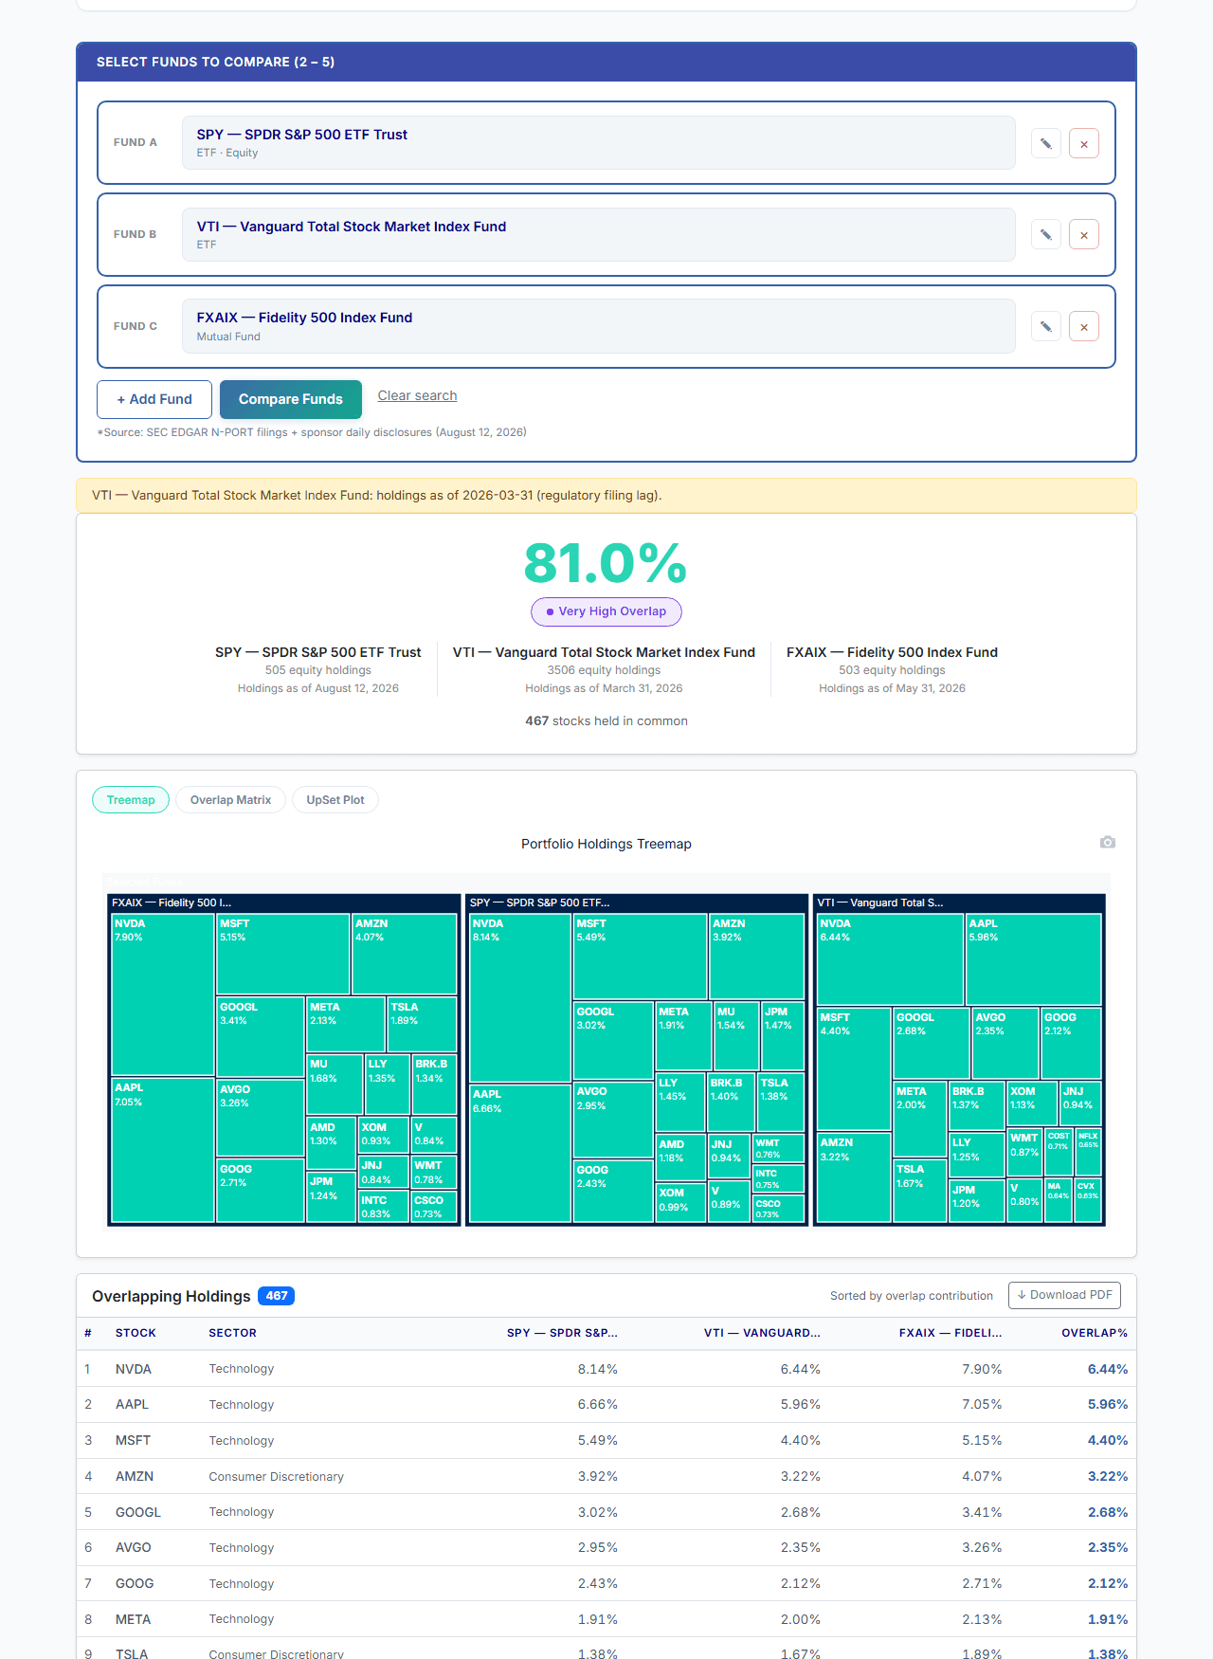Select AAPL 5.96% tile in VTI treemap
The width and height of the screenshot is (1213, 1659).
point(1034,959)
